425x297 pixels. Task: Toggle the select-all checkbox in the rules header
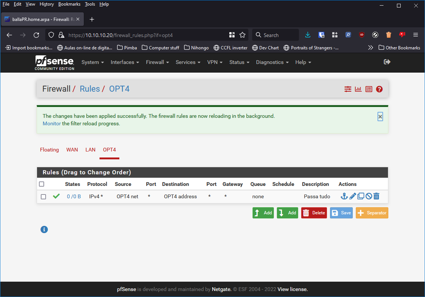point(42,184)
